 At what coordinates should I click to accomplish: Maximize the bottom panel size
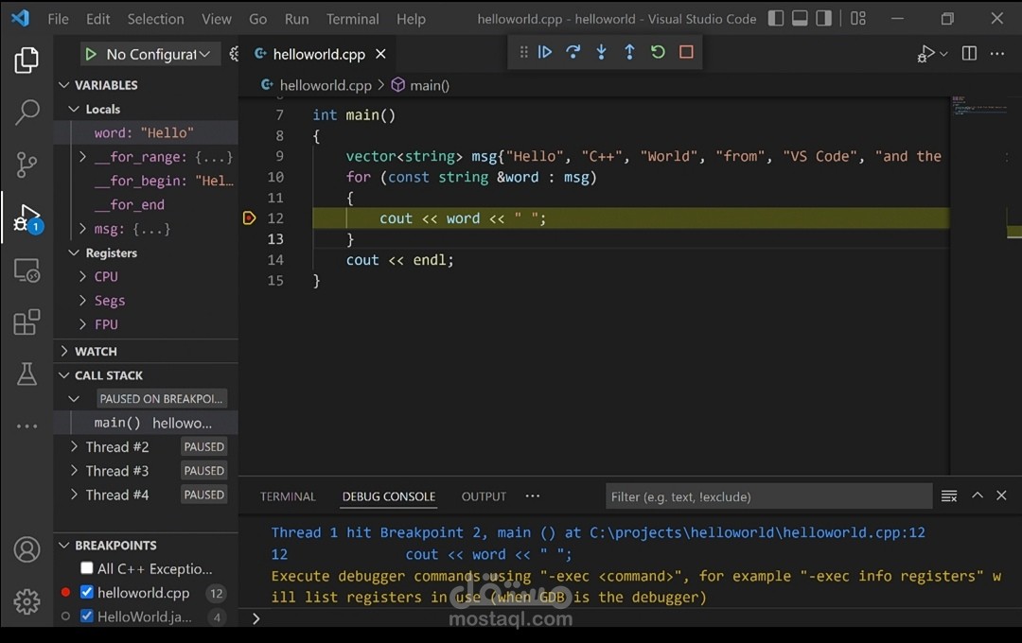[977, 495]
